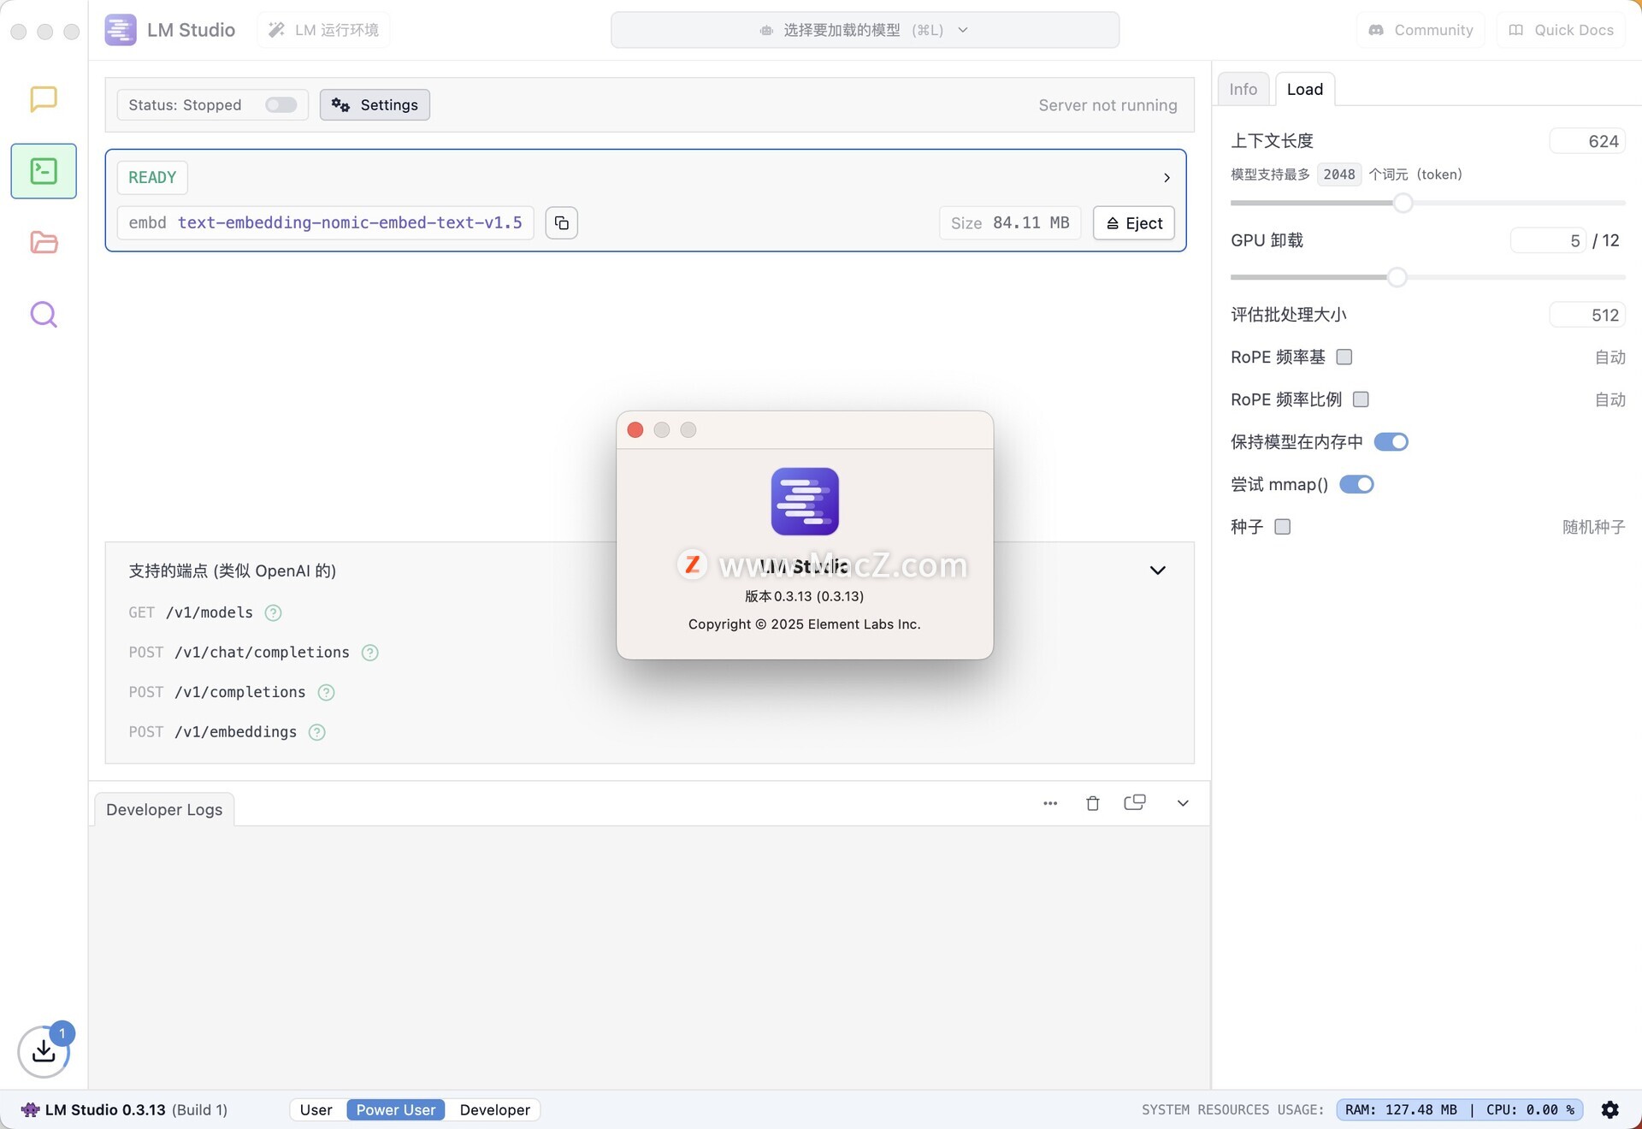Screen dimensions: 1642x1129
Task: Click the LM Studio icon in About dialog
Action: click(x=805, y=501)
